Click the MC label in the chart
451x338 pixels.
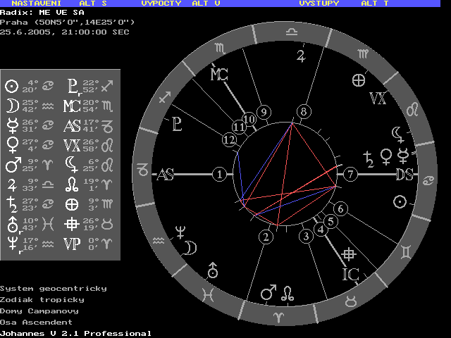point(218,74)
